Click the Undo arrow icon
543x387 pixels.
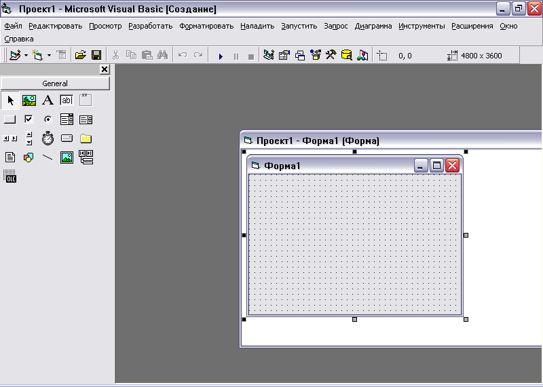[183, 55]
